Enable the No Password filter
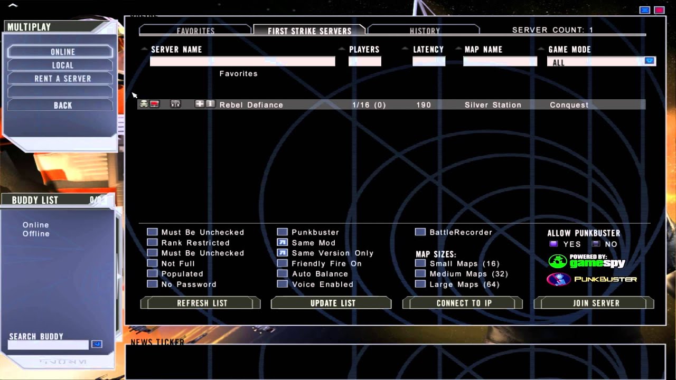The height and width of the screenshot is (380, 676). tap(152, 284)
